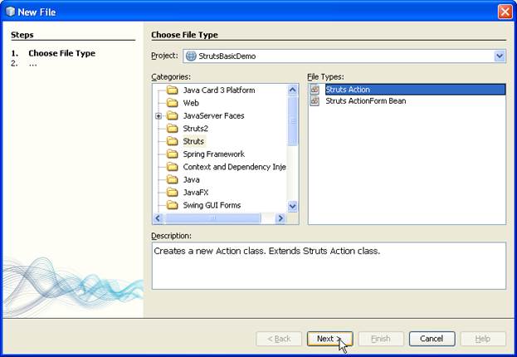517x357 pixels.
Task: Click the Context and Dependency Injection folder icon
Action: [x=172, y=167]
